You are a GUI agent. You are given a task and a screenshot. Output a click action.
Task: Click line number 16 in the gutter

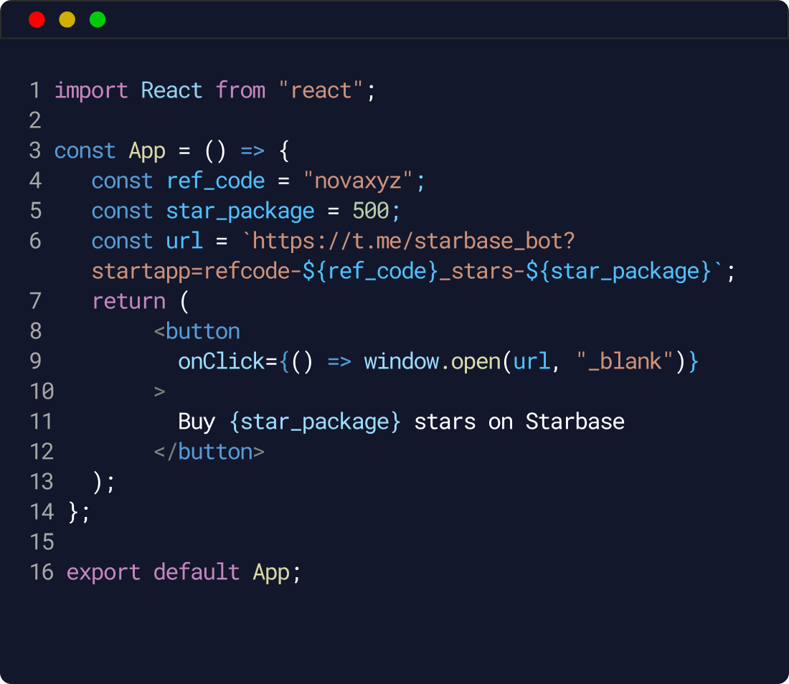click(42, 572)
